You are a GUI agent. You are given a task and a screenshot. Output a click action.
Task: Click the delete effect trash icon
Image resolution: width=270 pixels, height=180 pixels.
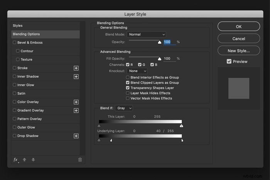(x=80, y=160)
